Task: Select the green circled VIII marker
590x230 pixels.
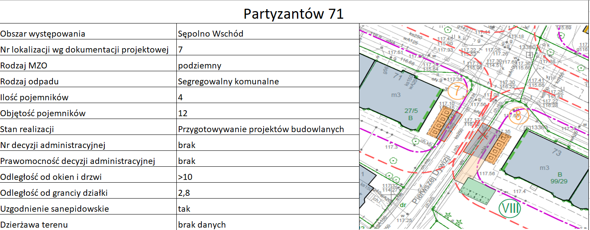Action: [x=510, y=208]
